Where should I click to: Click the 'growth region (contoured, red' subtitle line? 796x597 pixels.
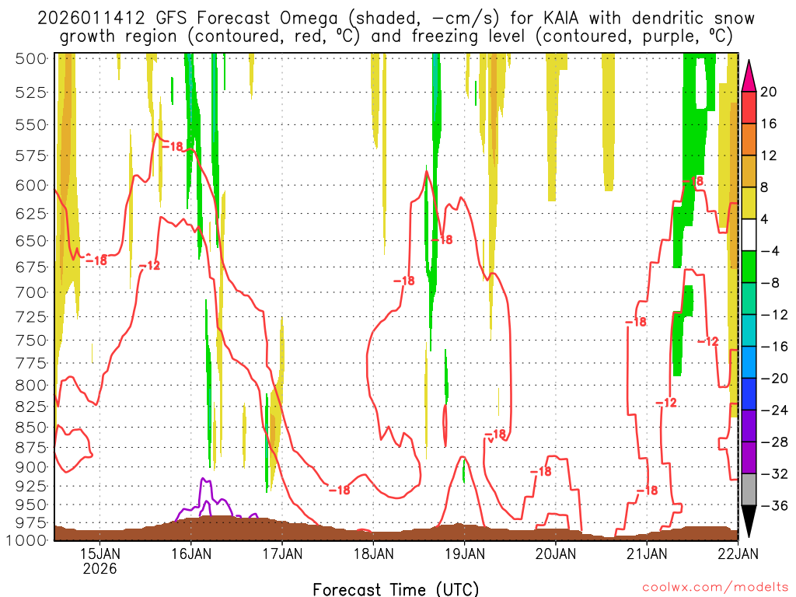pyautogui.click(x=396, y=37)
